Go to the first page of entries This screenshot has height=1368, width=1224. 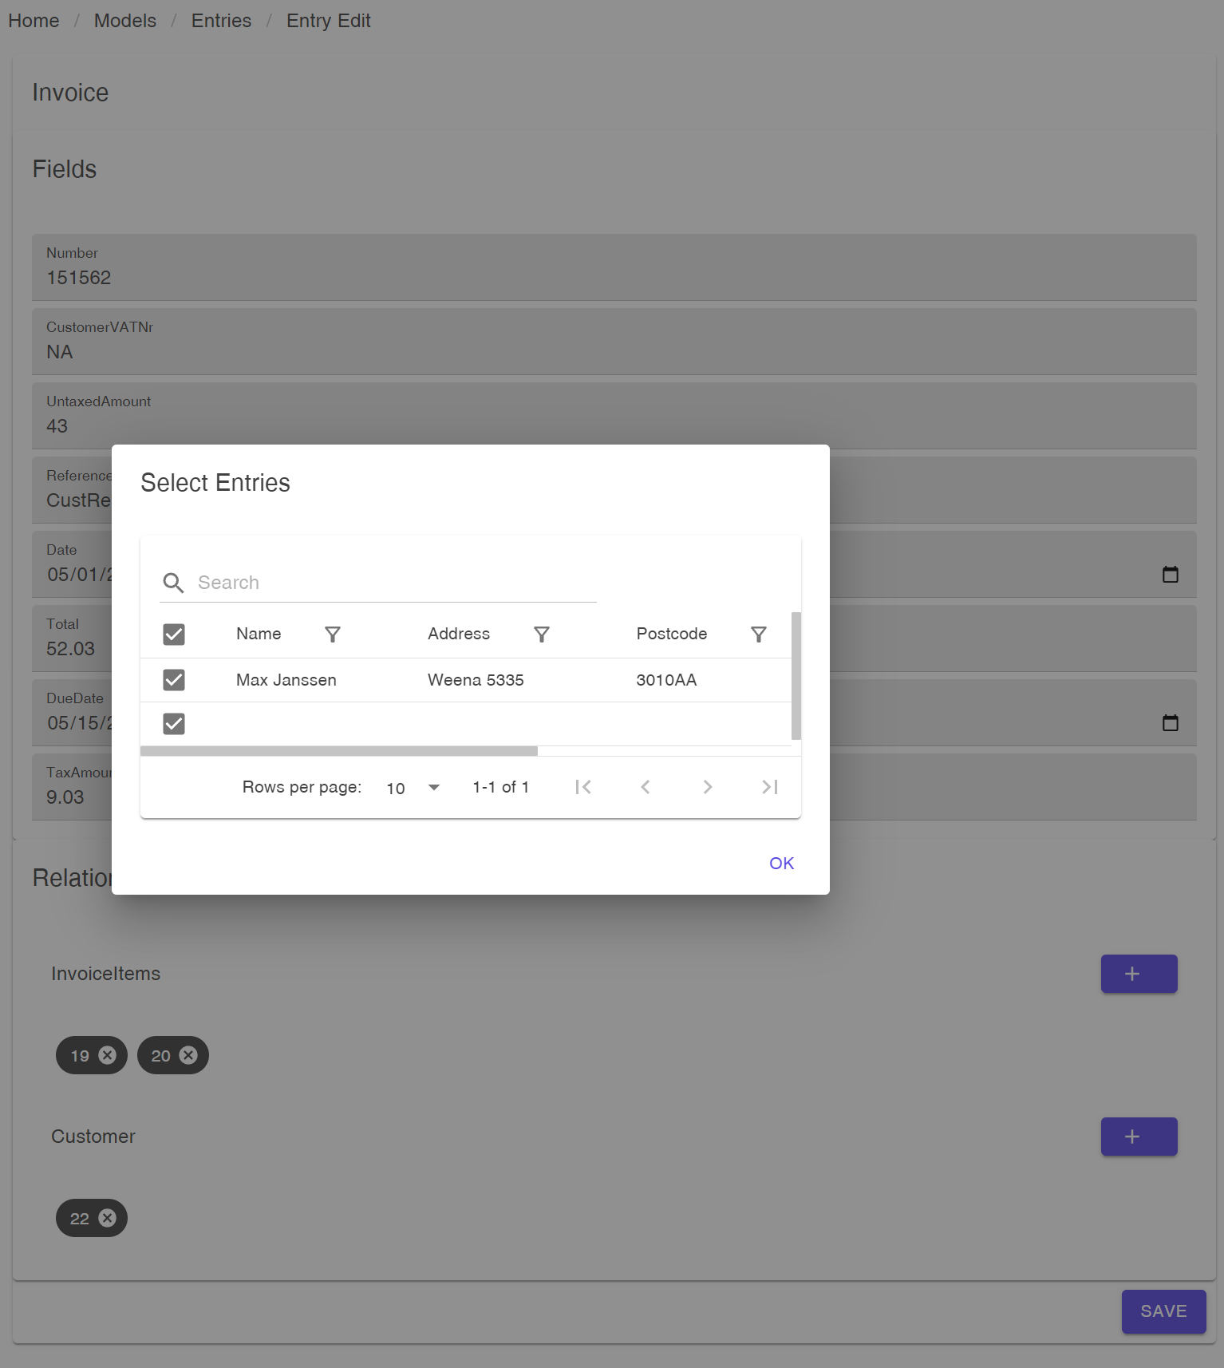[583, 787]
